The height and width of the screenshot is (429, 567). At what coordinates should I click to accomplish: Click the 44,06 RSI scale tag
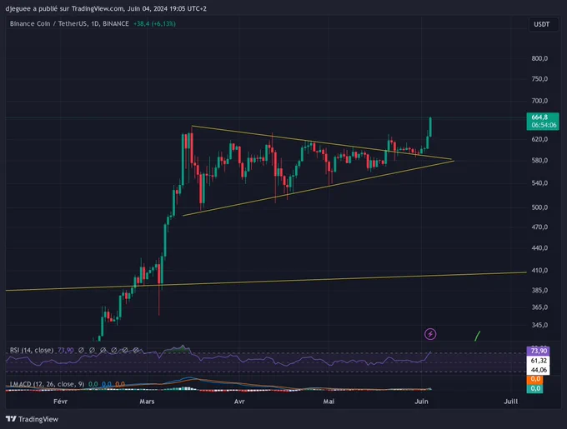tap(539, 370)
